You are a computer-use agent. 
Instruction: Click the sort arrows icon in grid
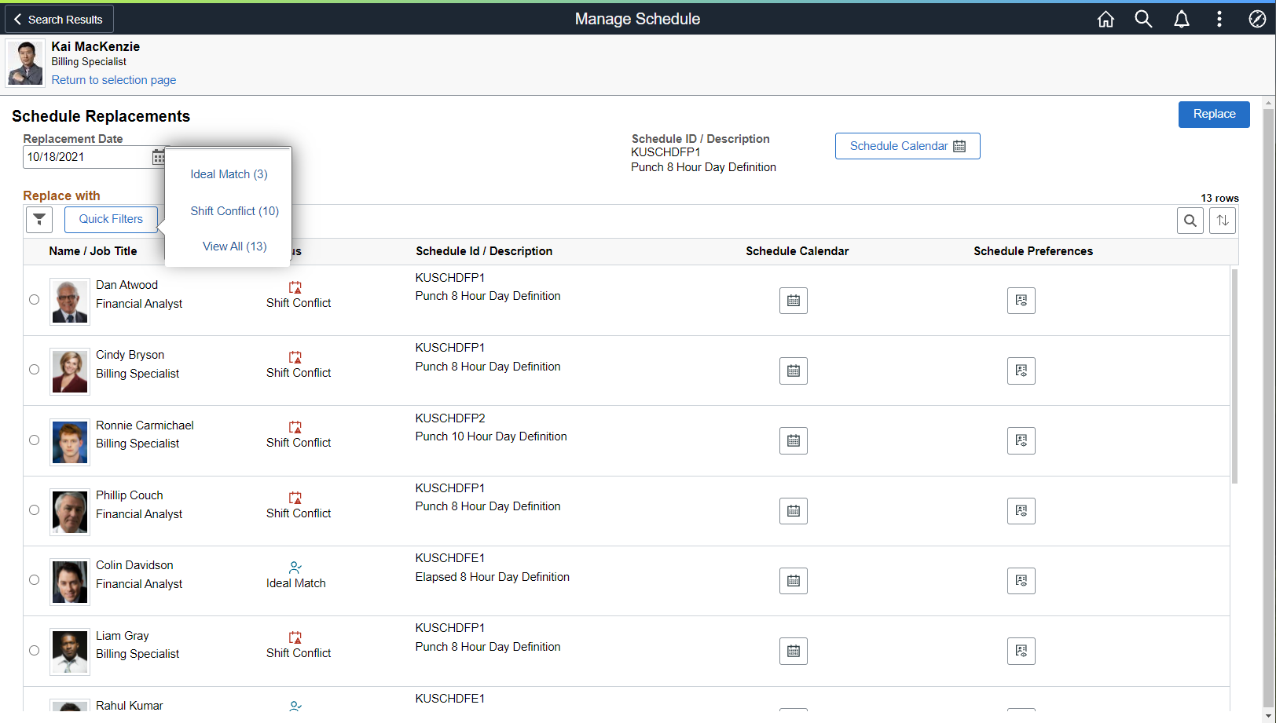point(1223,221)
